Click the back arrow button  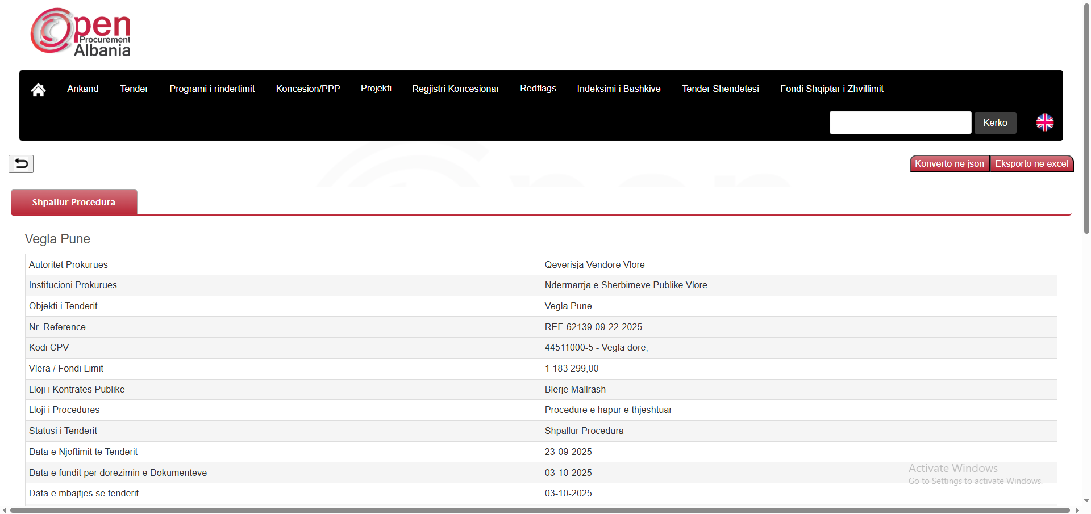coord(21,164)
